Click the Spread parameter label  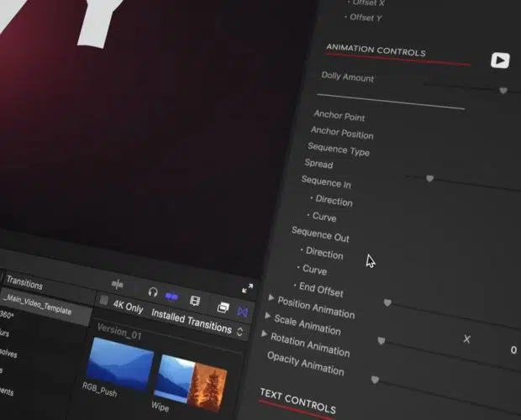pos(318,163)
